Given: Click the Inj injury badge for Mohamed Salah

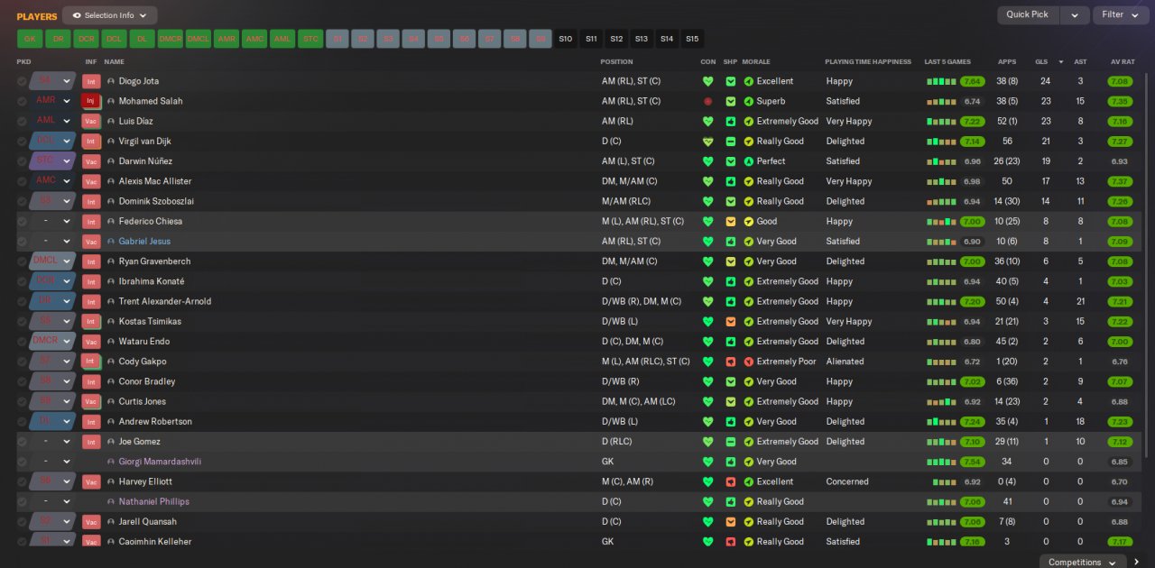Looking at the screenshot, I should (x=90, y=101).
